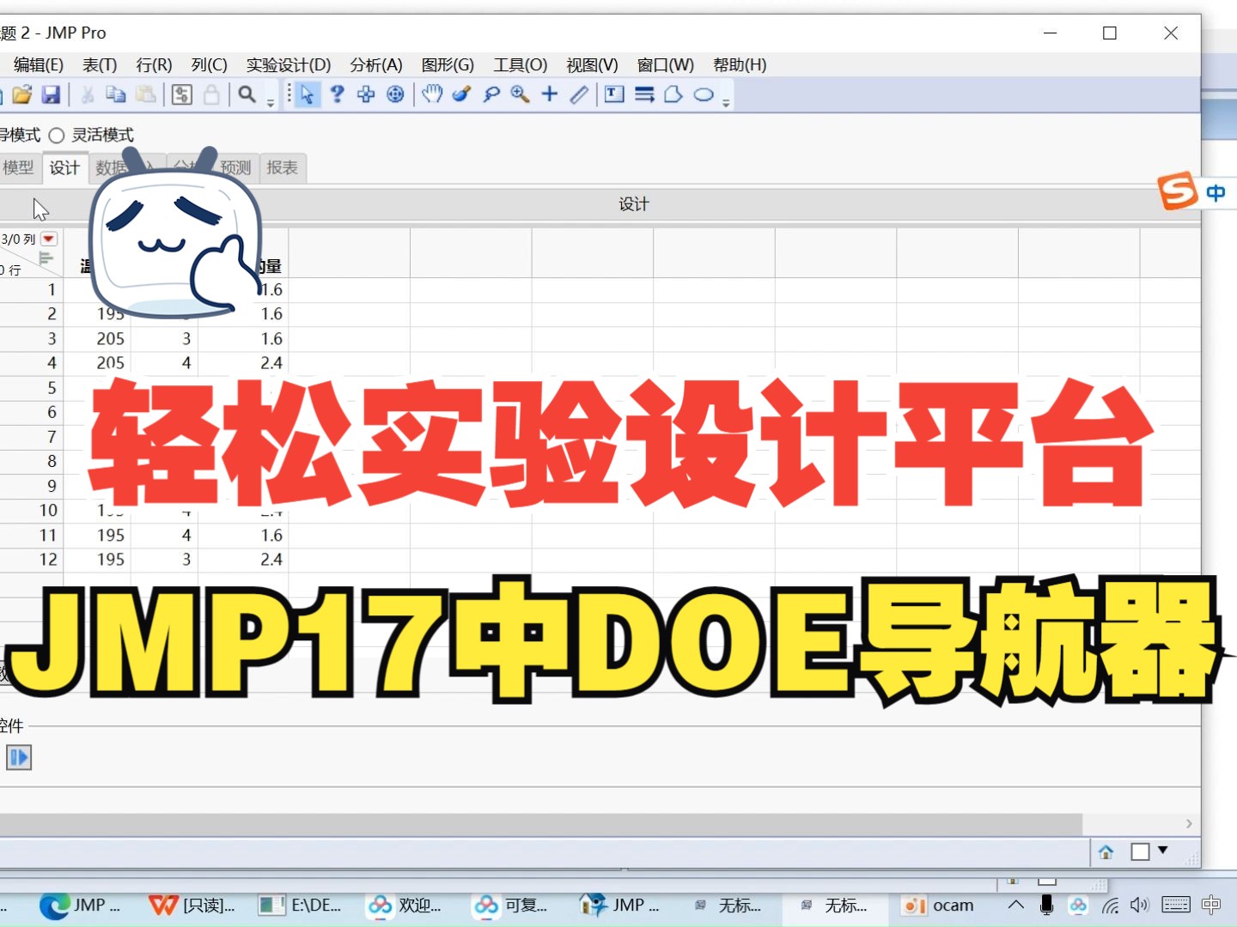Image resolution: width=1237 pixels, height=927 pixels.
Task: Click the home window icon in status bar
Action: coord(1106,851)
